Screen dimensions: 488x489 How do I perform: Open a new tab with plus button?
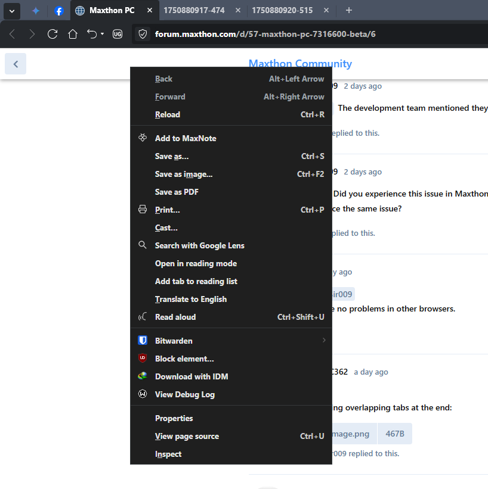(x=348, y=10)
